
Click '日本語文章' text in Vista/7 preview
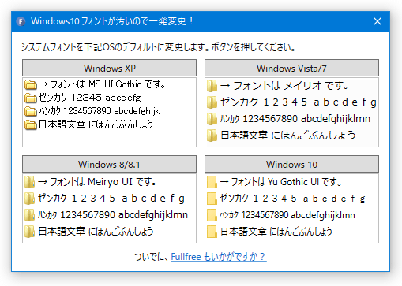(x=244, y=136)
